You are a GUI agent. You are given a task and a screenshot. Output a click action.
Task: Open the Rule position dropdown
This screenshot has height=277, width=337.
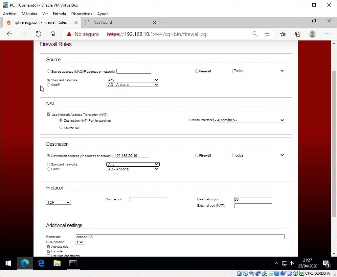[x=79, y=242]
